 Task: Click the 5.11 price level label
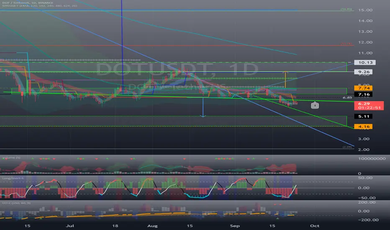click(x=363, y=116)
